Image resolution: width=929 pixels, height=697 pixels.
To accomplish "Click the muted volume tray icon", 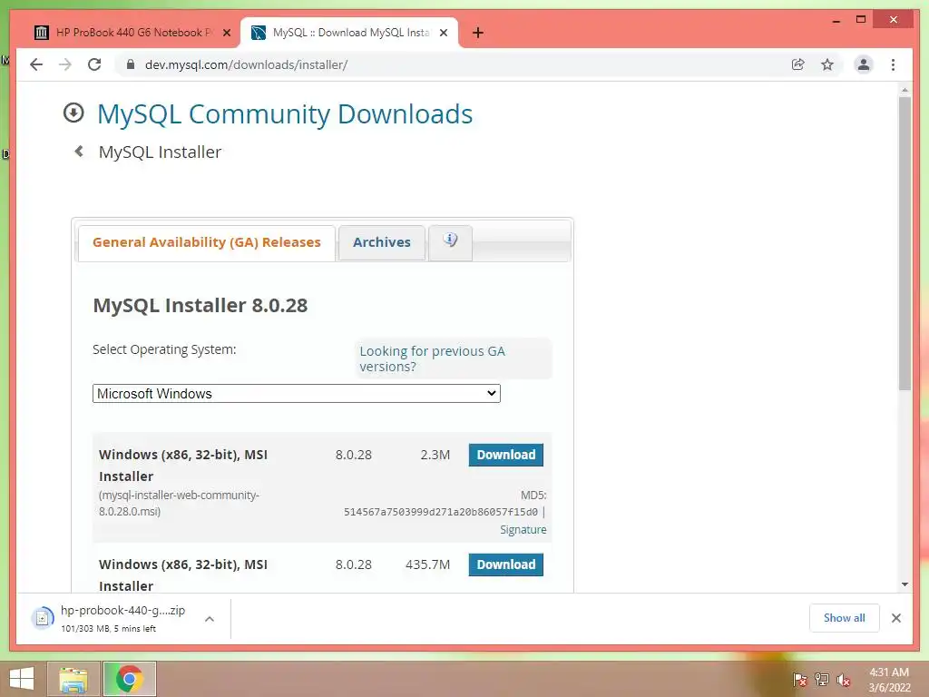I will pyautogui.click(x=844, y=680).
